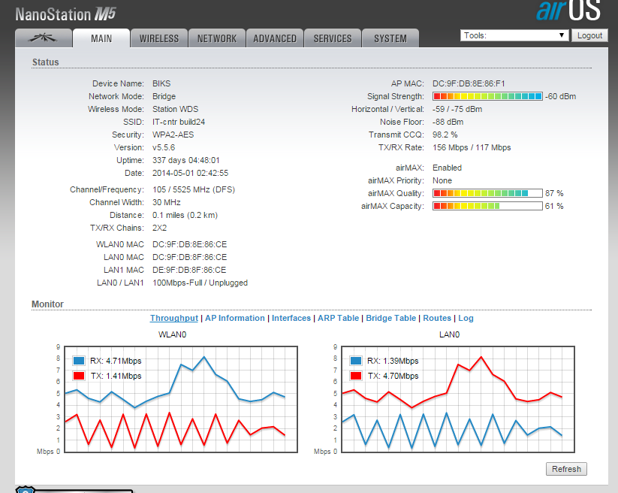Viewport: 618px width, 493px height.
Task: Select the WLAN0 MAC address value
Action: (x=189, y=244)
